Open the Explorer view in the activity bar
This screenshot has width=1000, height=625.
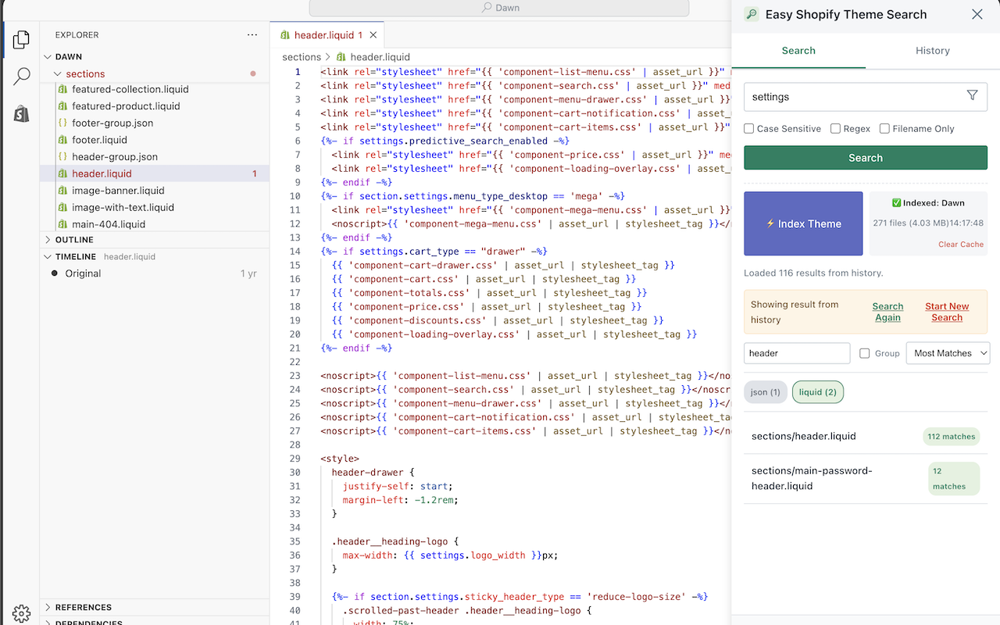click(22, 39)
